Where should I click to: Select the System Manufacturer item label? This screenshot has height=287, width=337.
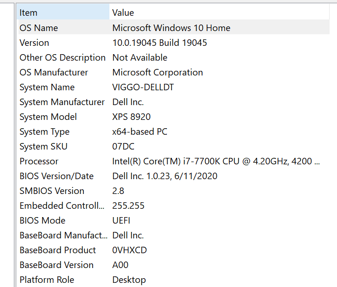pyautogui.click(x=62, y=102)
